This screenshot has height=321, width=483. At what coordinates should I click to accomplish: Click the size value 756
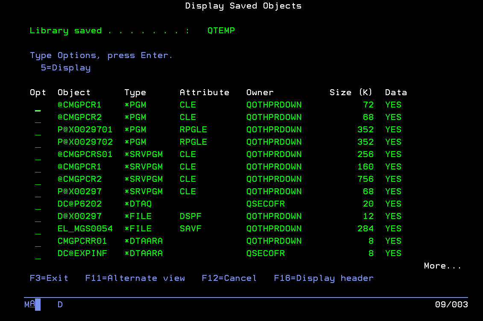tap(365, 179)
